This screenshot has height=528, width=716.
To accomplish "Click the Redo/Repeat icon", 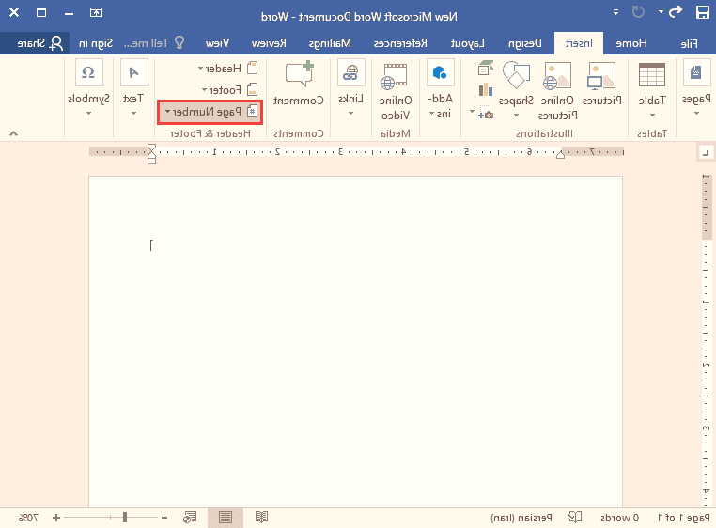I will pyautogui.click(x=638, y=12).
